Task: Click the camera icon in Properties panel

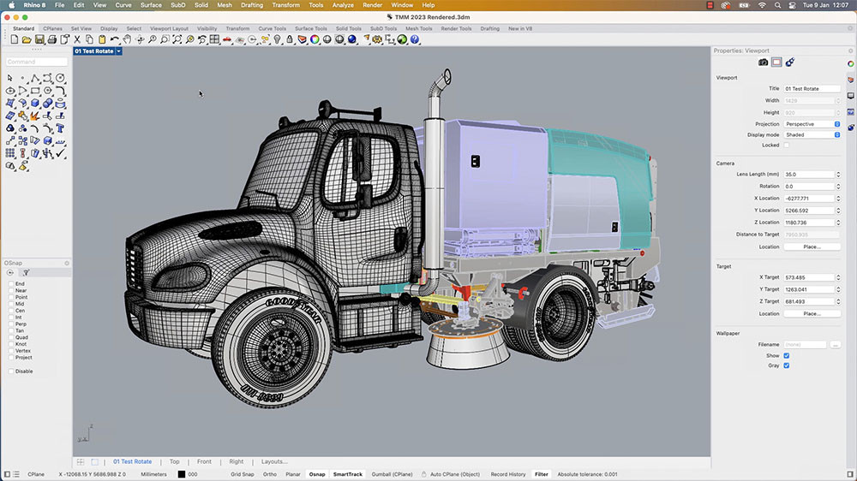Action: click(x=763, y=62)
